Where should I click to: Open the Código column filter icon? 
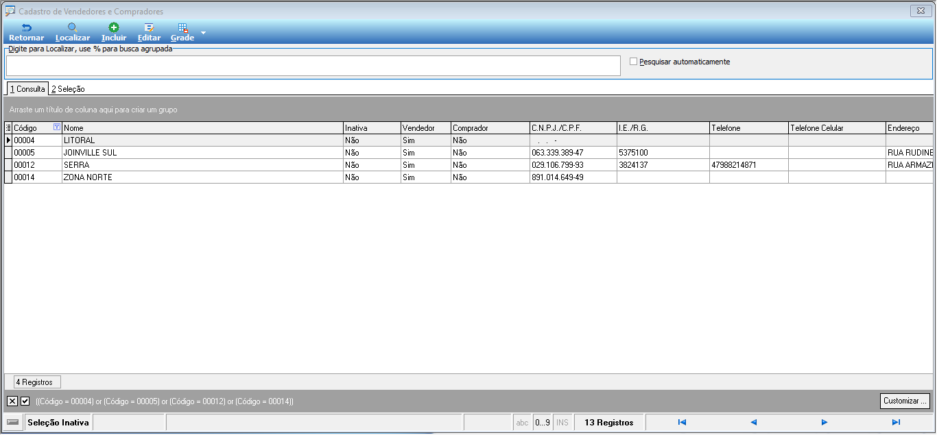click(x=57, y=127)
